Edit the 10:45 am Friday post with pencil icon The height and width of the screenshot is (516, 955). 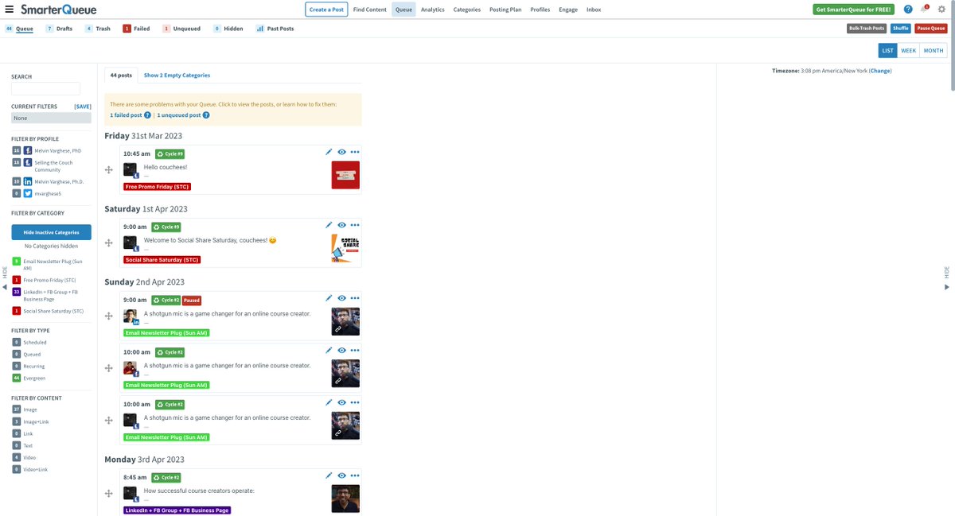(329, 151)
